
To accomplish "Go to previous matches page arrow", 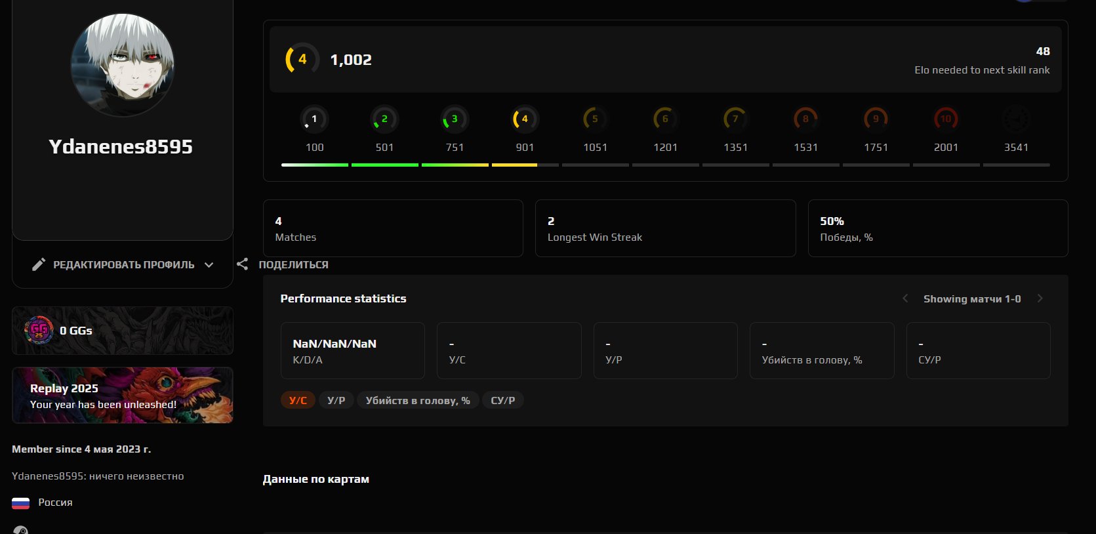I will (x=905, y=298).
